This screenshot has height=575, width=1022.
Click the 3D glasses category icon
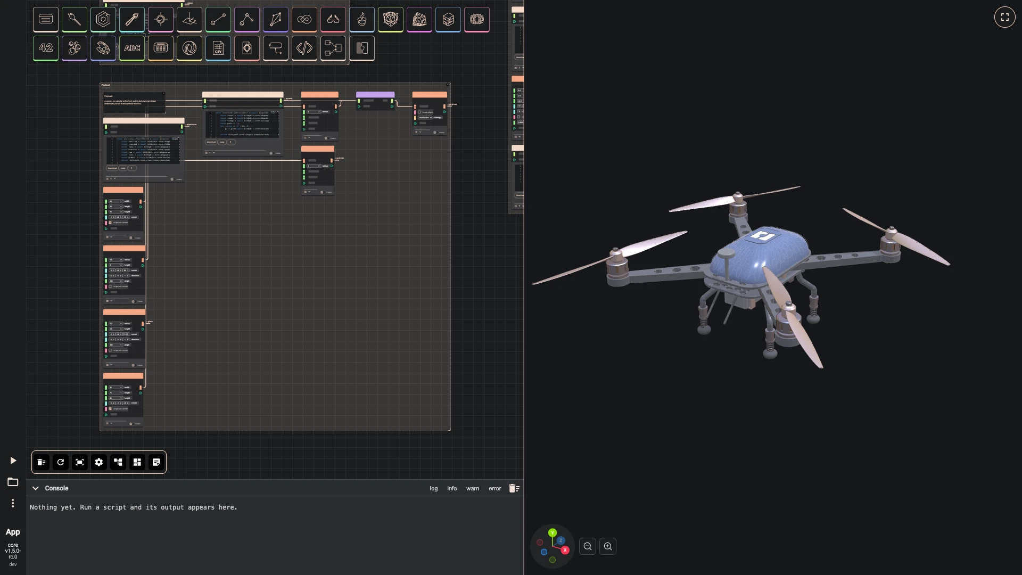tap(333, 20)
